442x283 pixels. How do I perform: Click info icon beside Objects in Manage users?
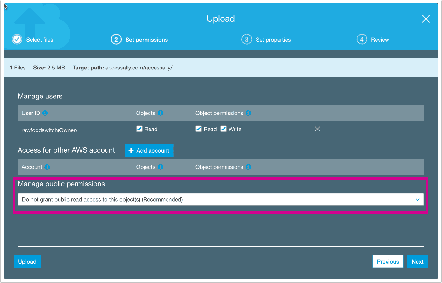pyautogui.click(x=161, y=113)
